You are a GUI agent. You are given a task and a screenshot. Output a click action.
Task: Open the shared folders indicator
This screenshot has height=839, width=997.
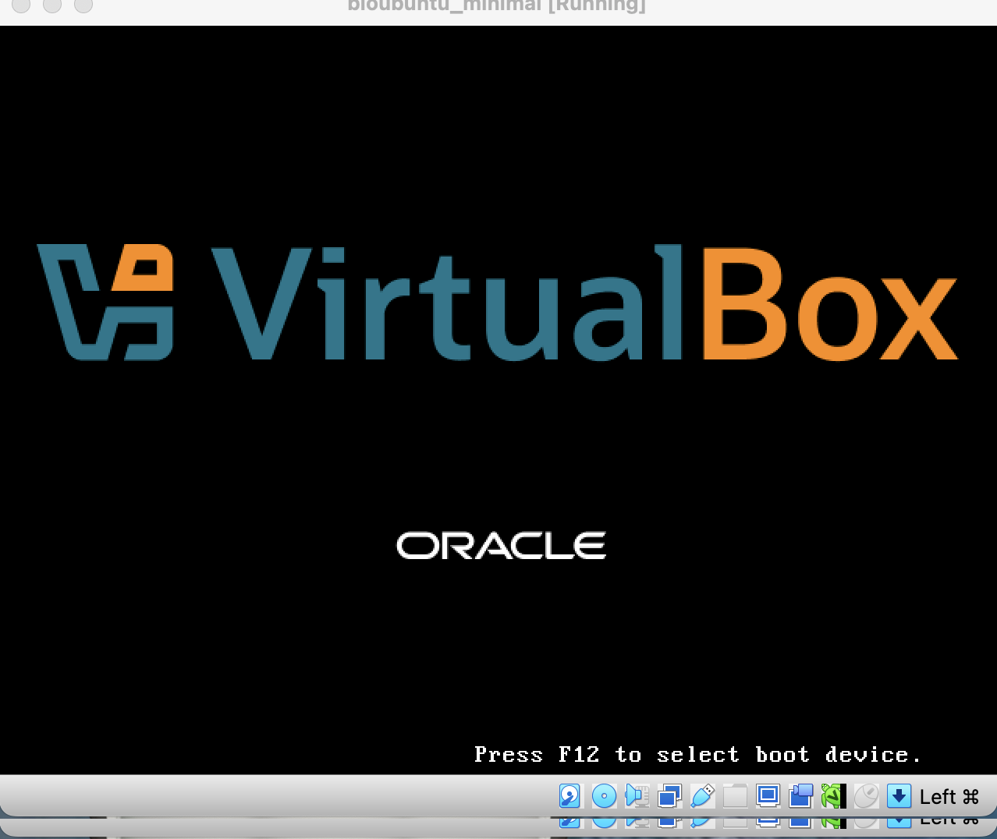pos(735,796)
